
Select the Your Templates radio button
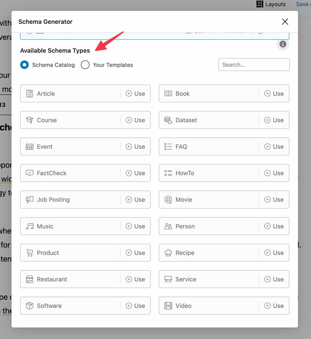(x=85, y=65)
